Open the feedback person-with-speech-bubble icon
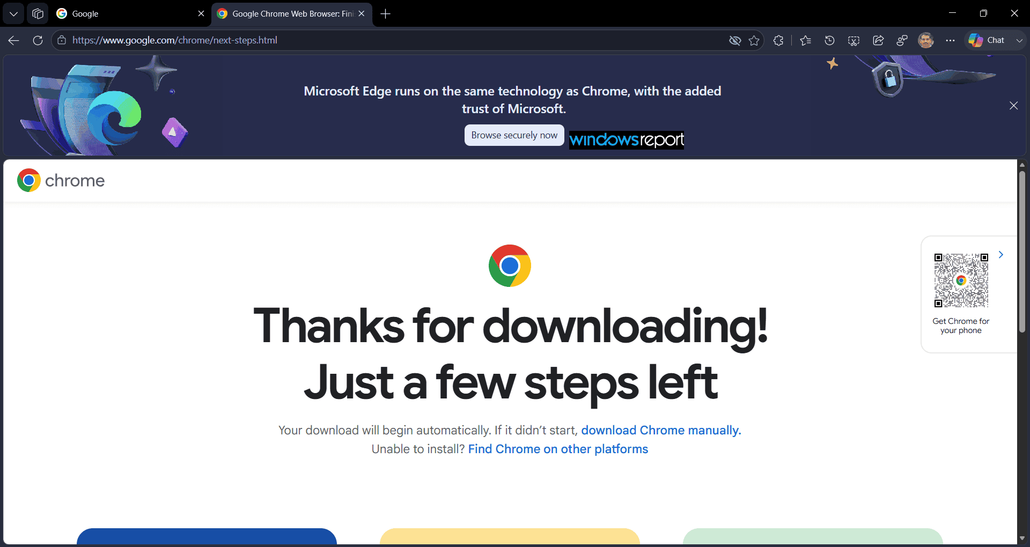The image size is (1030, 547). [x=902, y=40]
